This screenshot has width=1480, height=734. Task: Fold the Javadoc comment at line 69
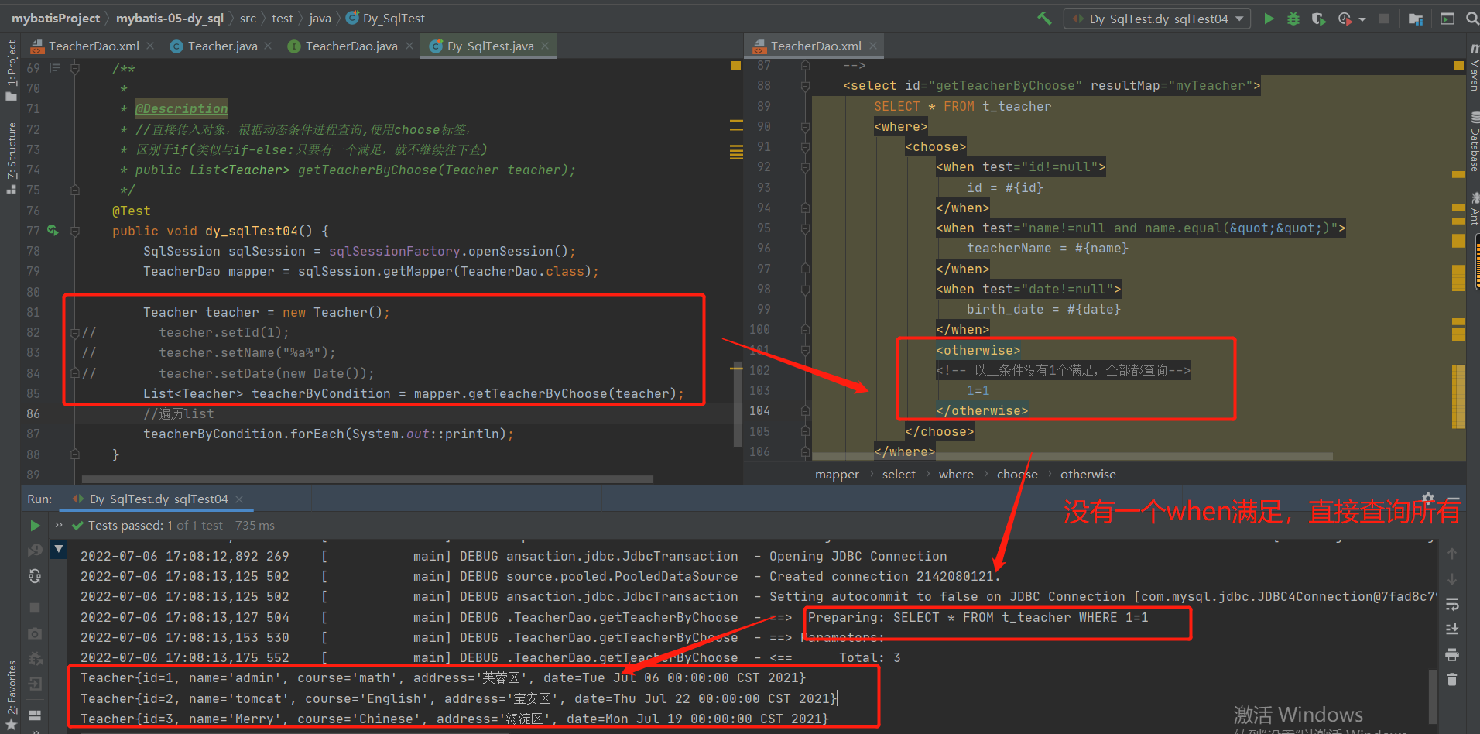coord(75,68)
